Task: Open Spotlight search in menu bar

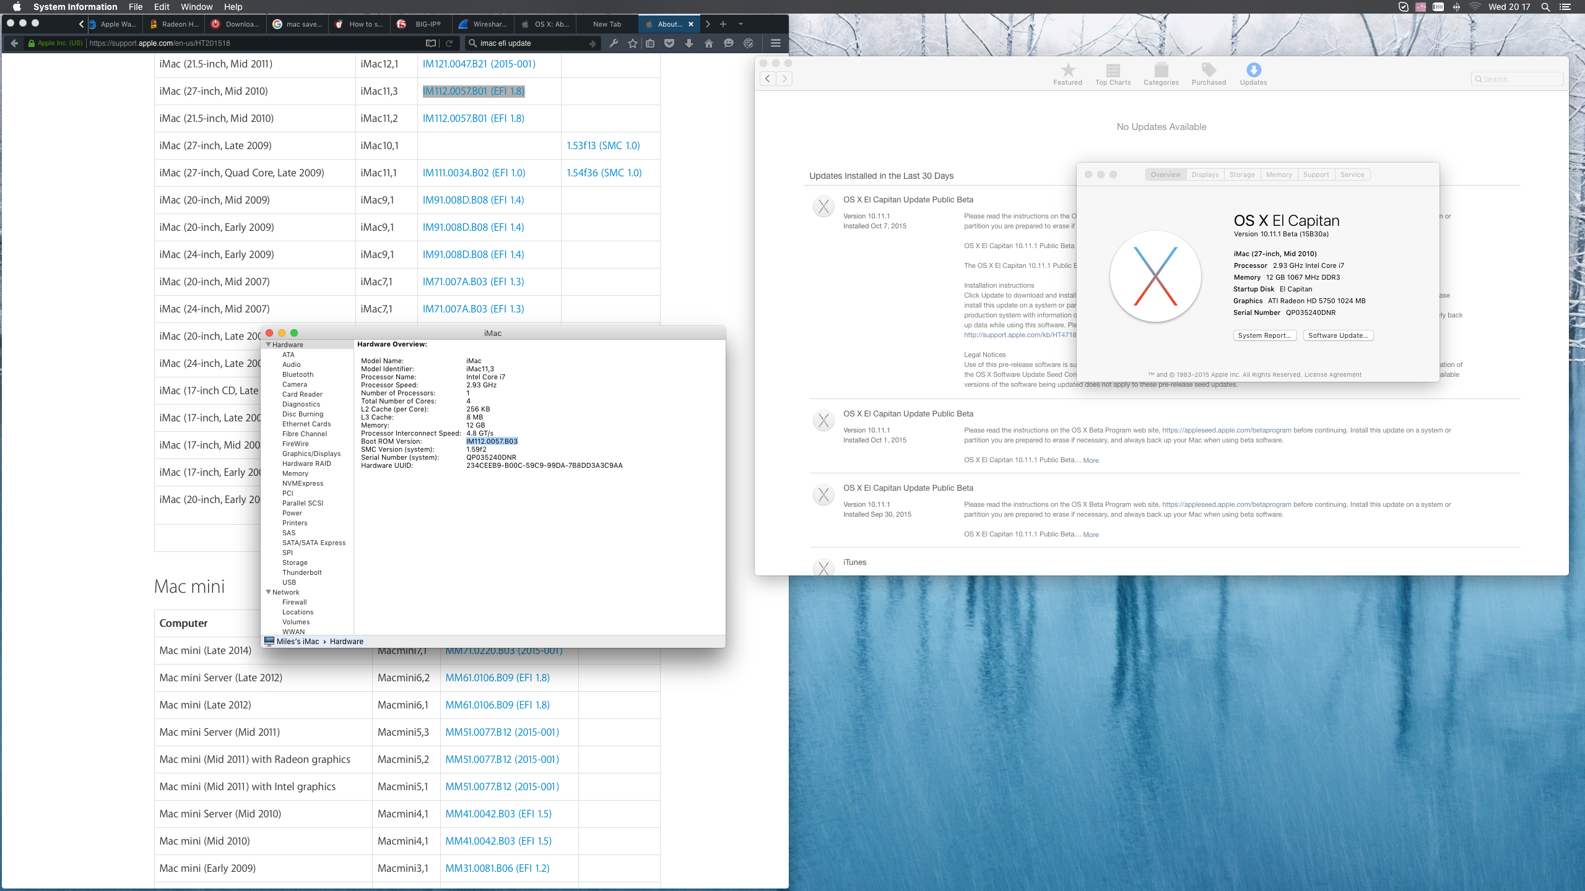Action: [1545, 7]
